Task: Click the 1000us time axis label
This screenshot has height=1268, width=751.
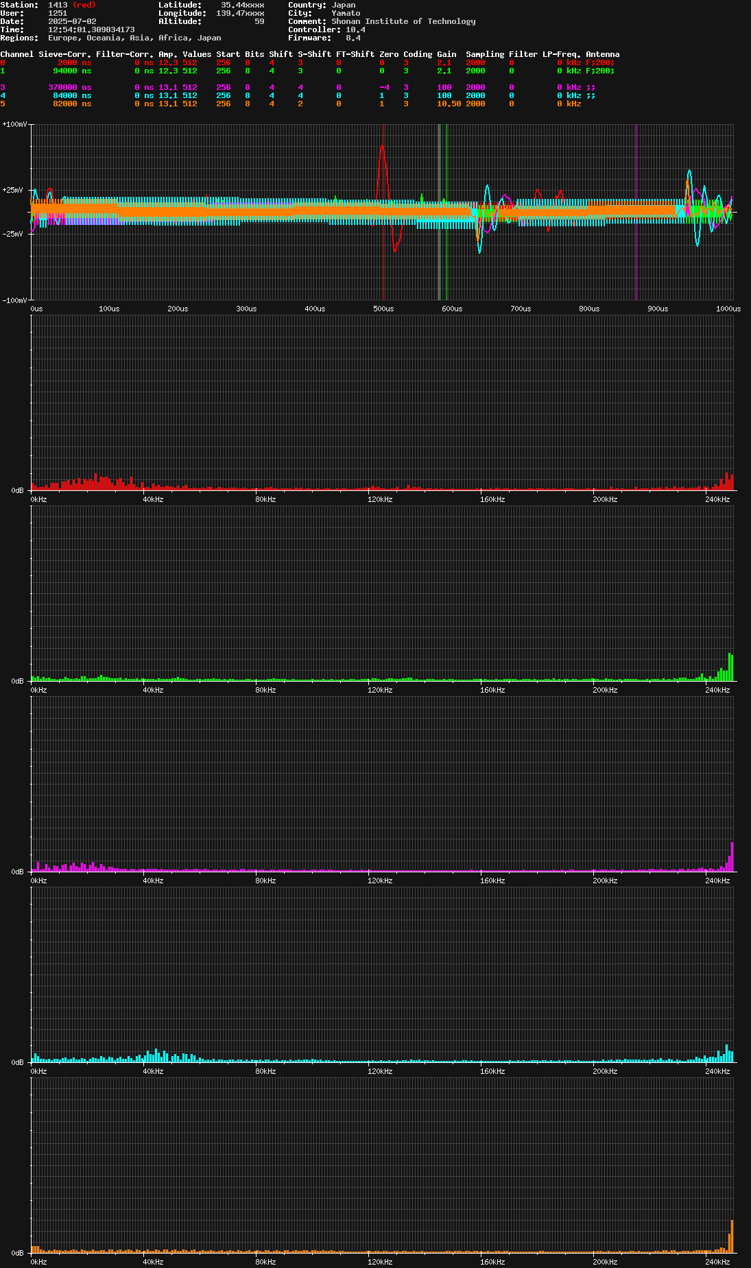Action: (x=728, y=309)
